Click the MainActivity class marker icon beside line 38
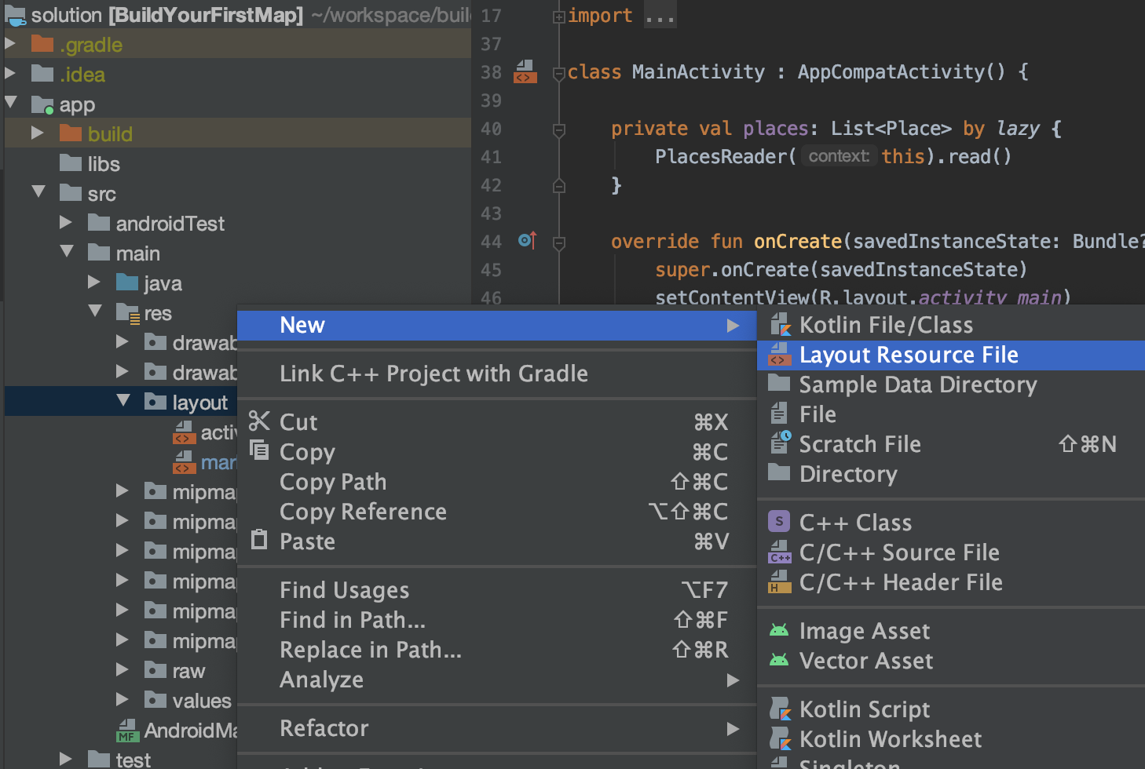The height and width of the screenshot is (769, 1145). click(525, 72)
